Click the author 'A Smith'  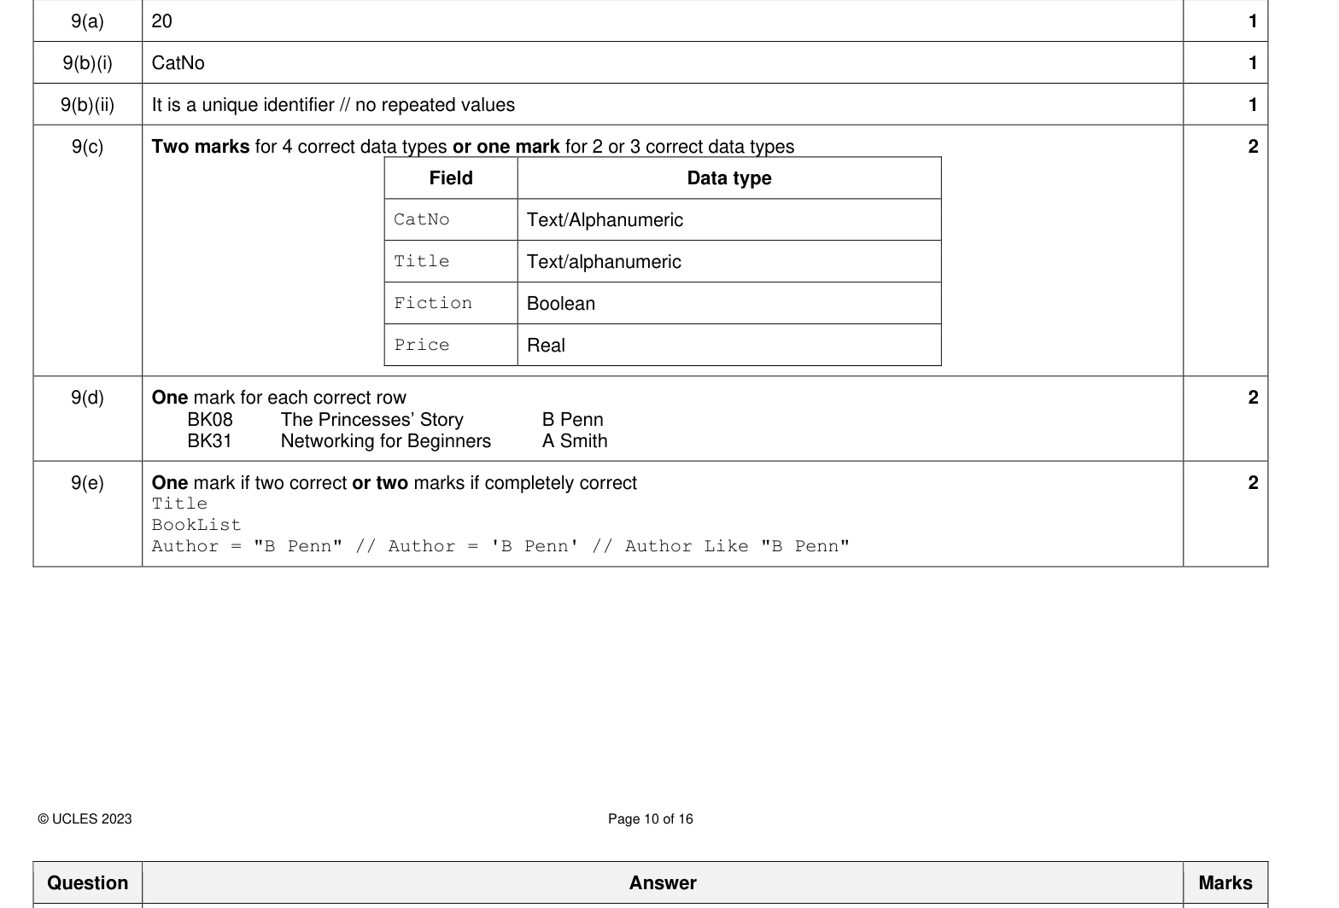pos(575,441)
